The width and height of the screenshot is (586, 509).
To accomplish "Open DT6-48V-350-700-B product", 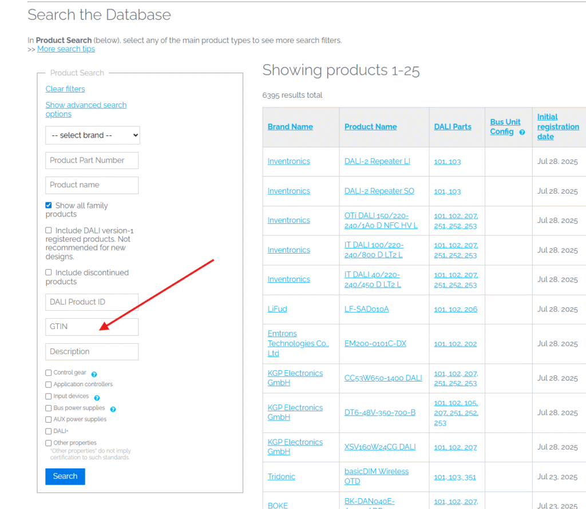I will coord(380,412).
